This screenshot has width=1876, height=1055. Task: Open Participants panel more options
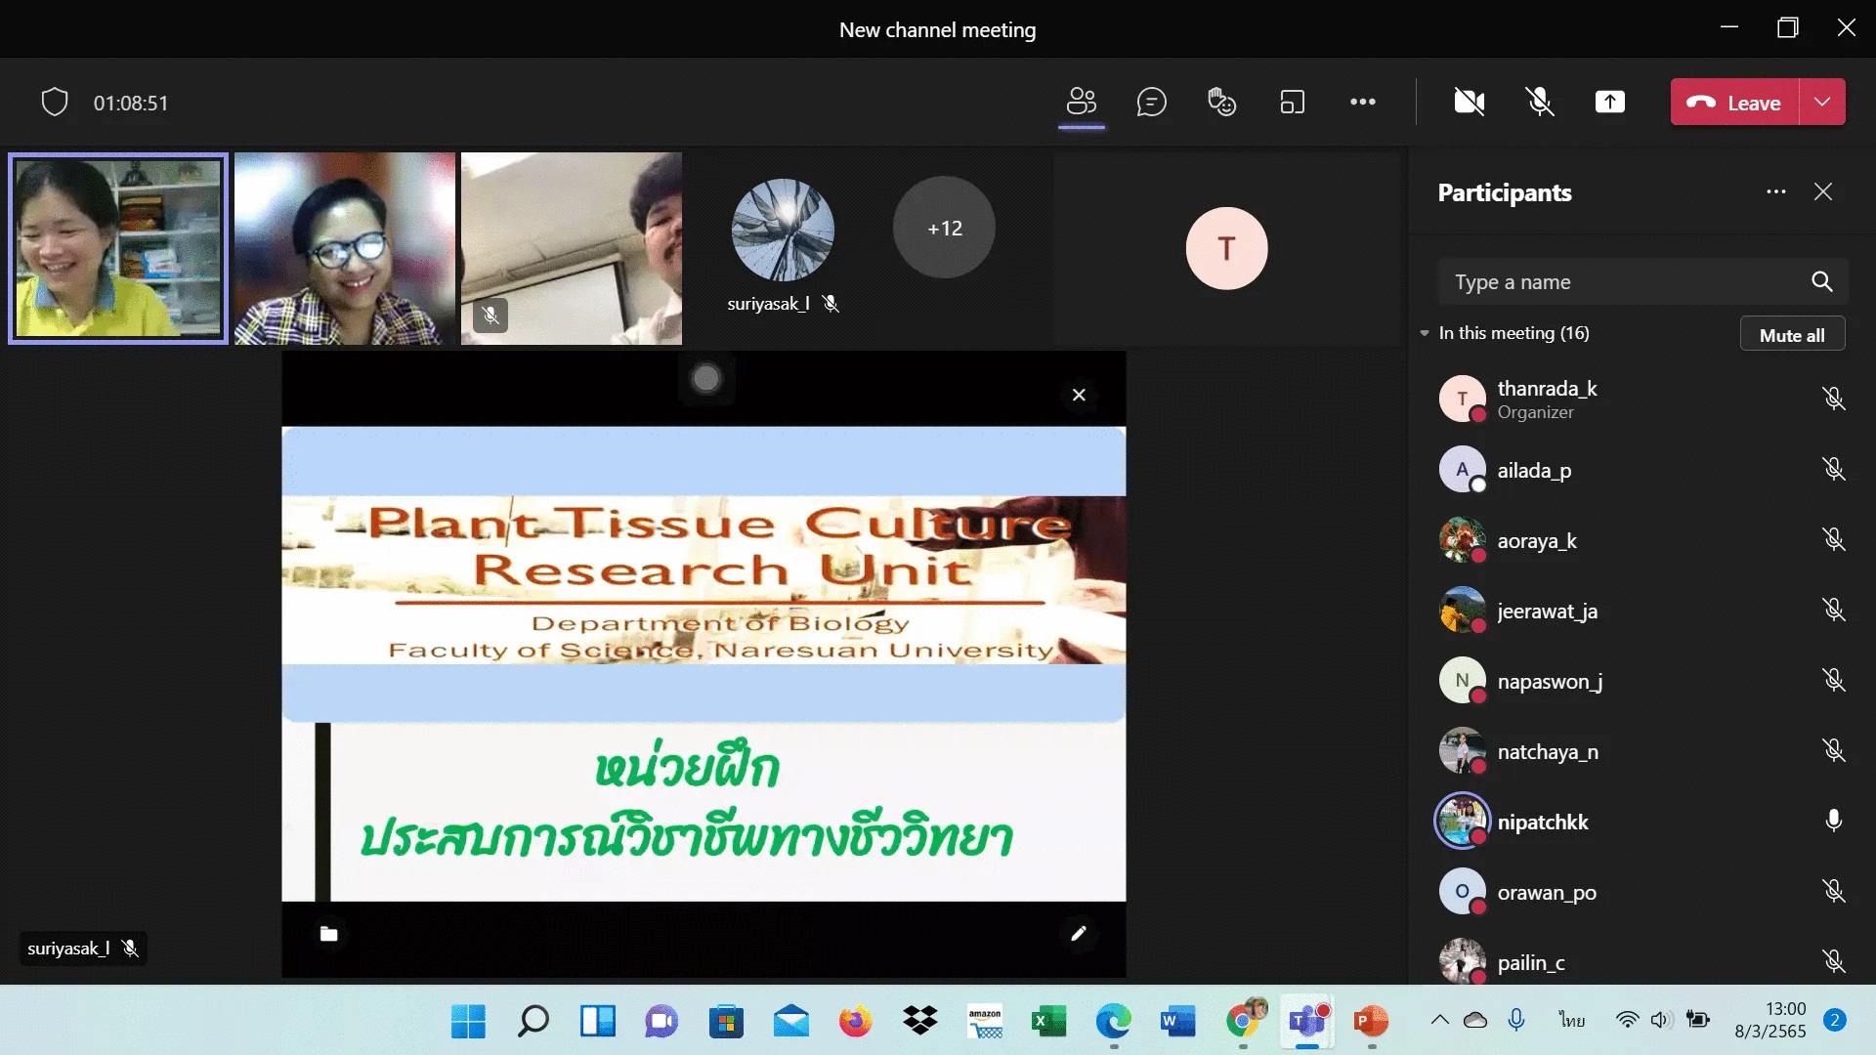(1775, 191)
